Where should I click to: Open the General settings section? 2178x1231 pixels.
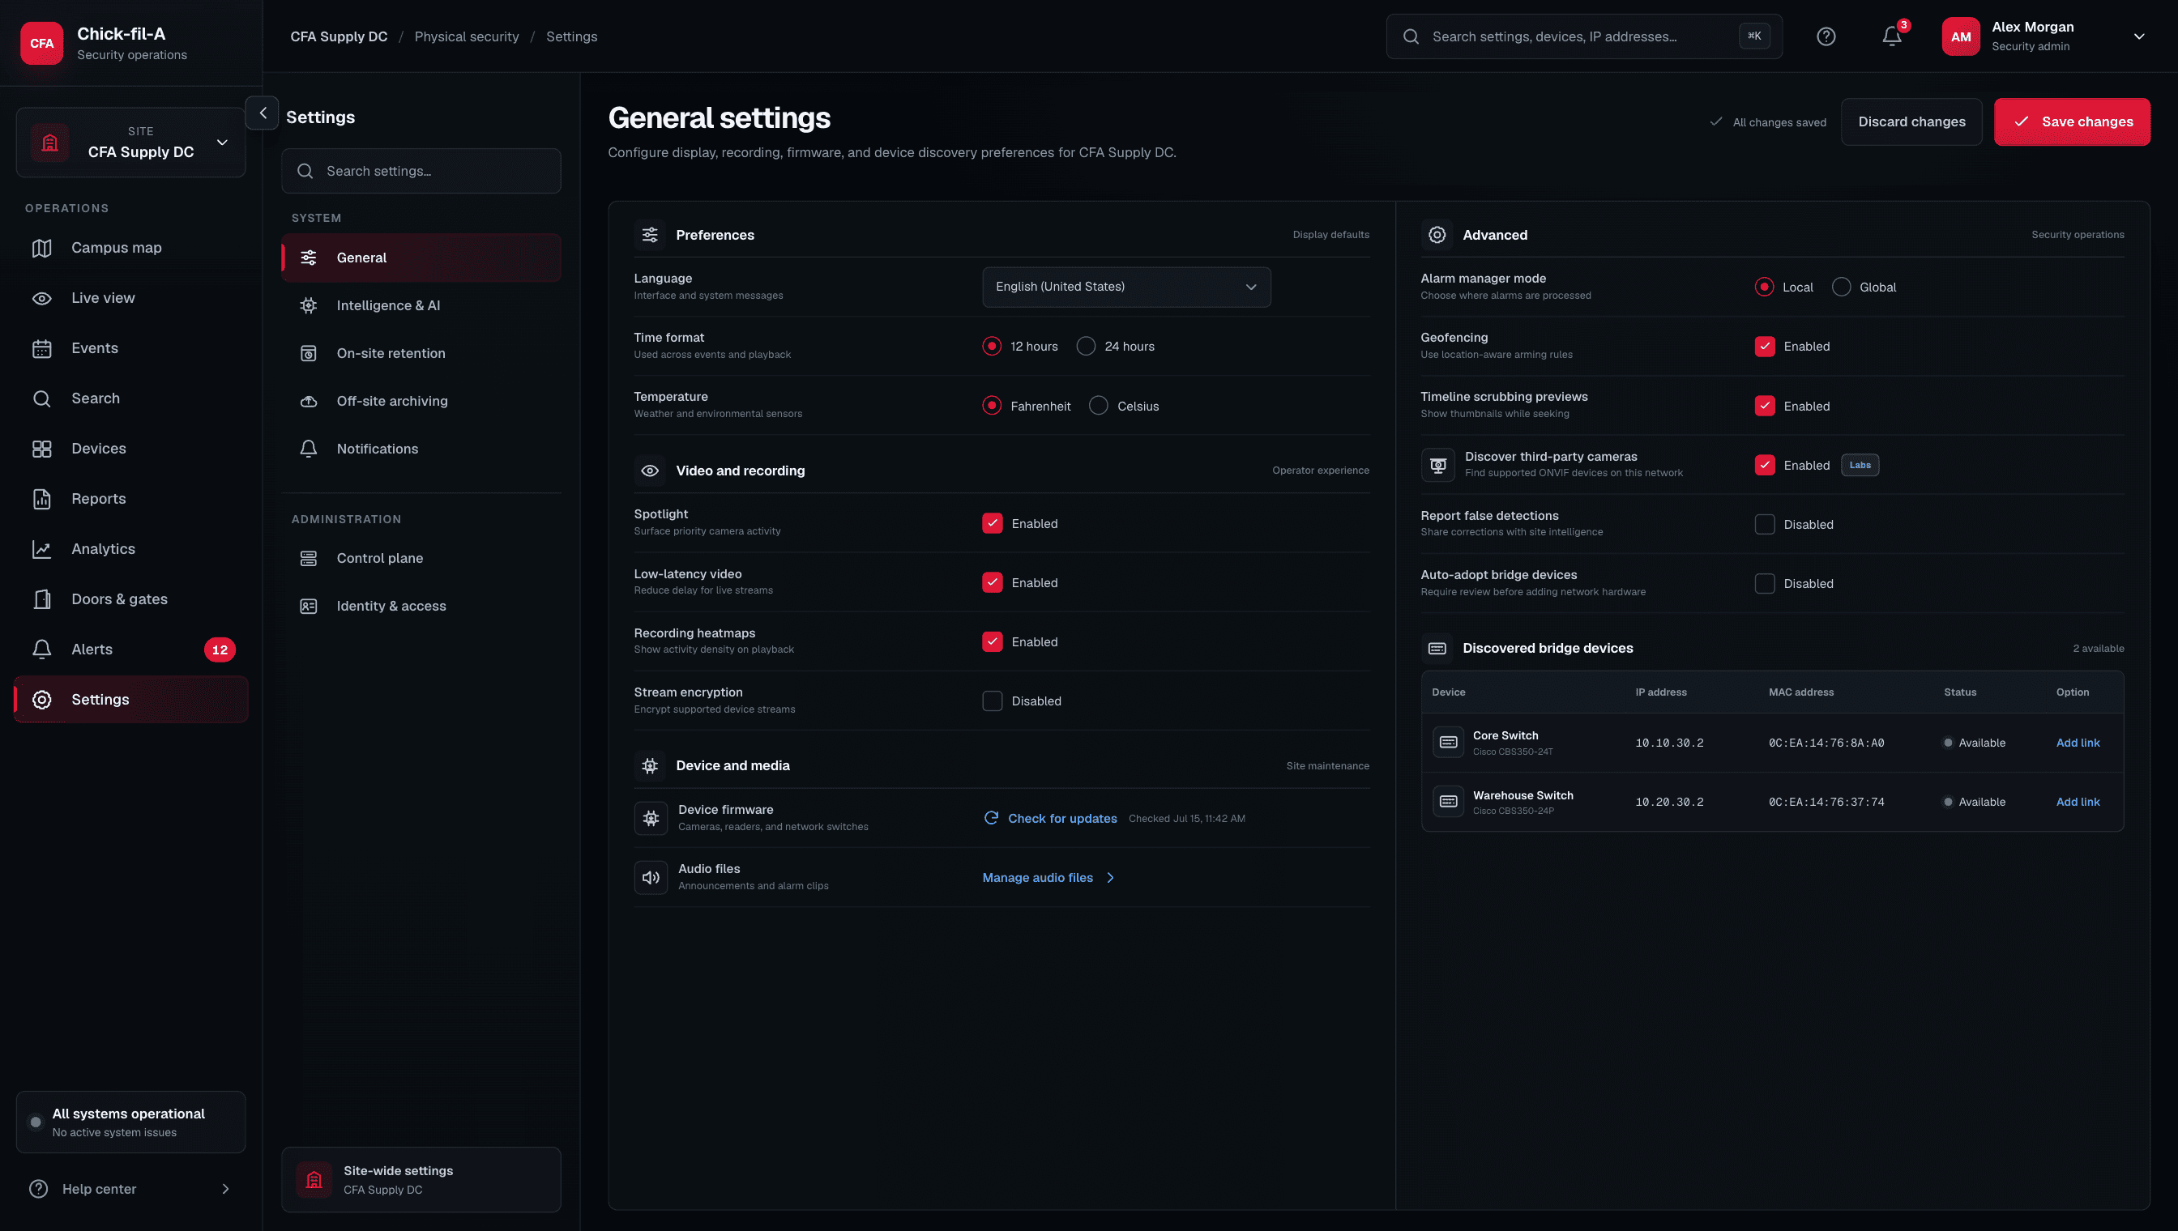421,257
